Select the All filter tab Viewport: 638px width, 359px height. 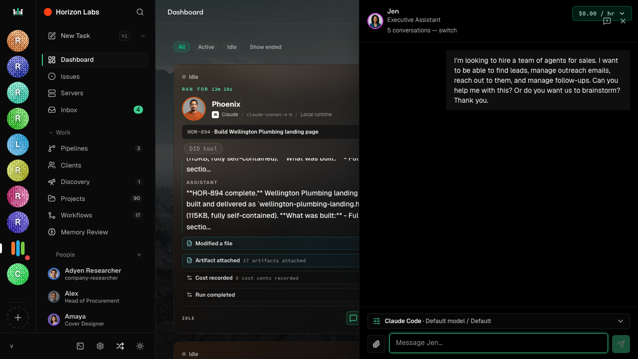[x=182, y=47]
